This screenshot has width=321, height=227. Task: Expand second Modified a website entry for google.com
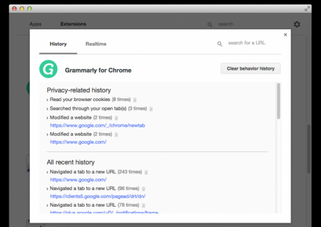coord(47,135)
